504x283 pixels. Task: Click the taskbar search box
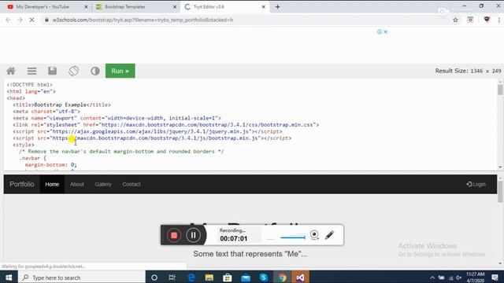pos(82,277)
